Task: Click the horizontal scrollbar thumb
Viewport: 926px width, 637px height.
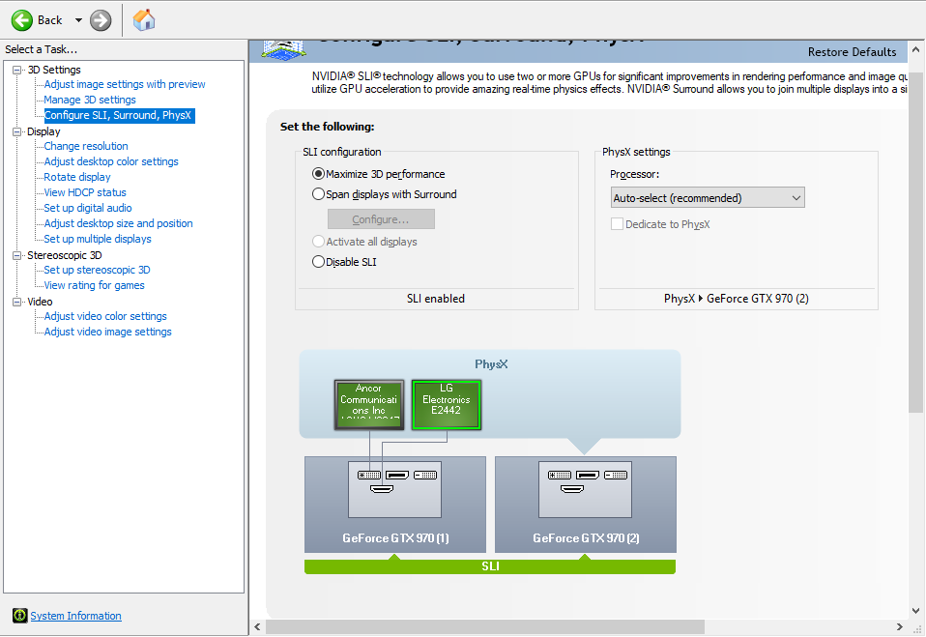Action: pyautogui.click(x=485, y=627)
